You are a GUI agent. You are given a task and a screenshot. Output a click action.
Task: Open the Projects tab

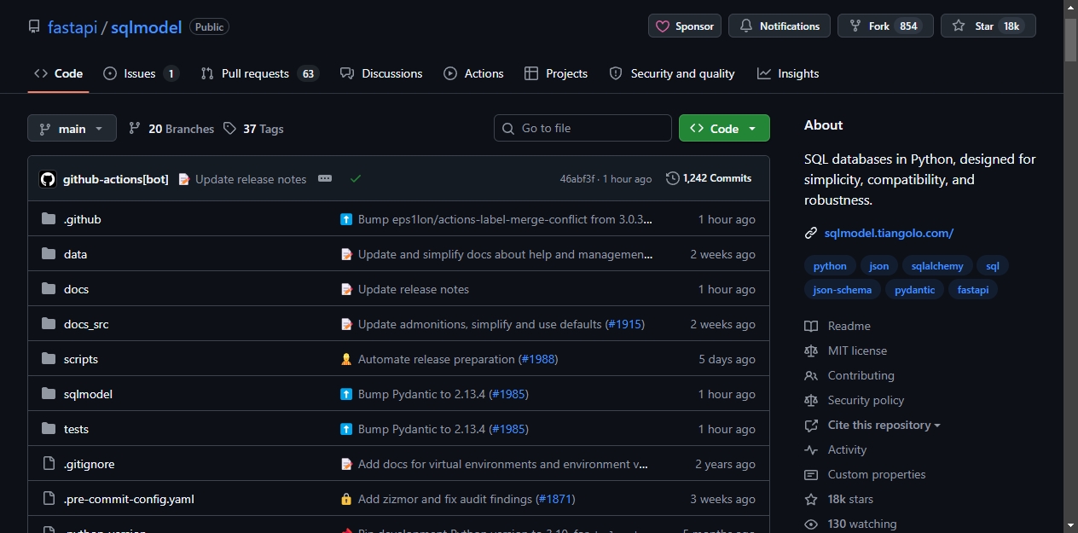click(556, 73)
